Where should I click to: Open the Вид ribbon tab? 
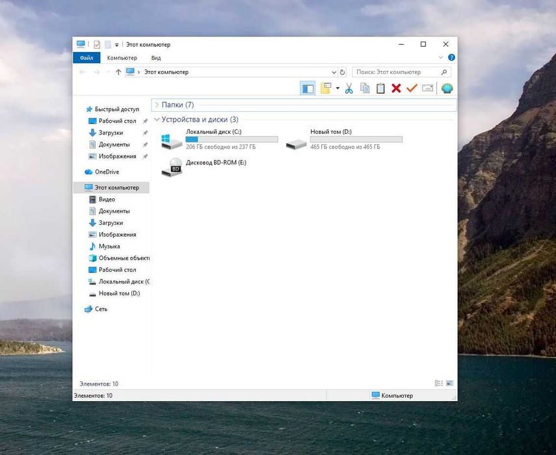pyautogui.click(x=156, y=58)
